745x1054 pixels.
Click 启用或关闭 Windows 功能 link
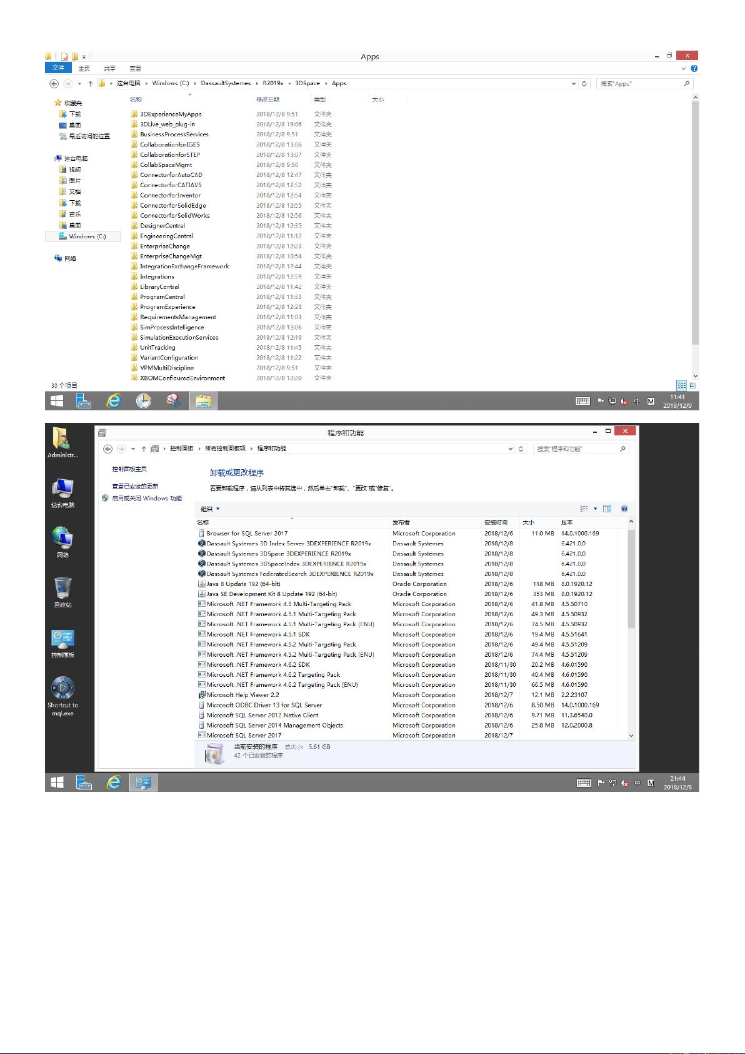point(147,499)
